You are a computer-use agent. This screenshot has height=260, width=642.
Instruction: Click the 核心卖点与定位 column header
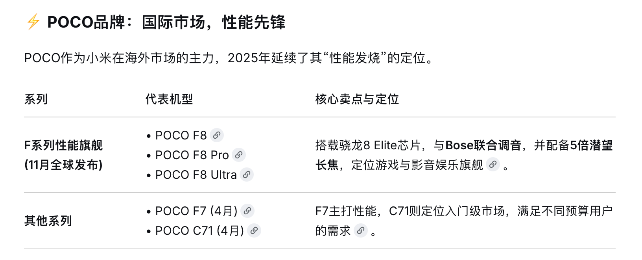coord(357,99)
